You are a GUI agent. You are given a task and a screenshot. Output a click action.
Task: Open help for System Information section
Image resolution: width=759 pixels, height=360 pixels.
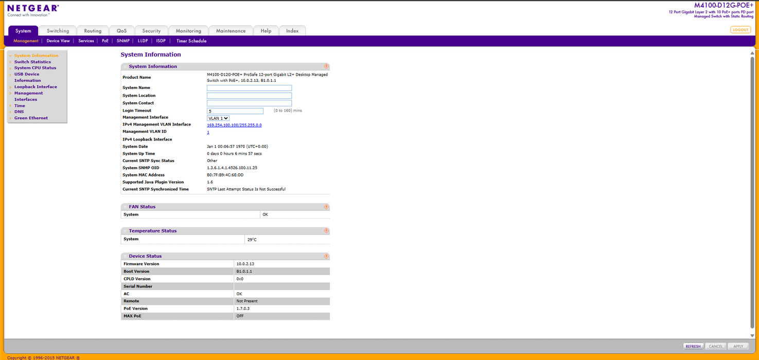[326, 66]
